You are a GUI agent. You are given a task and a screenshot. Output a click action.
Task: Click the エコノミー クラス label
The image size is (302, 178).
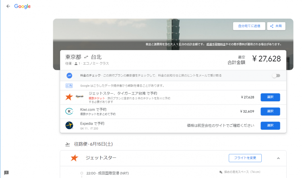[x=96, y=63]
